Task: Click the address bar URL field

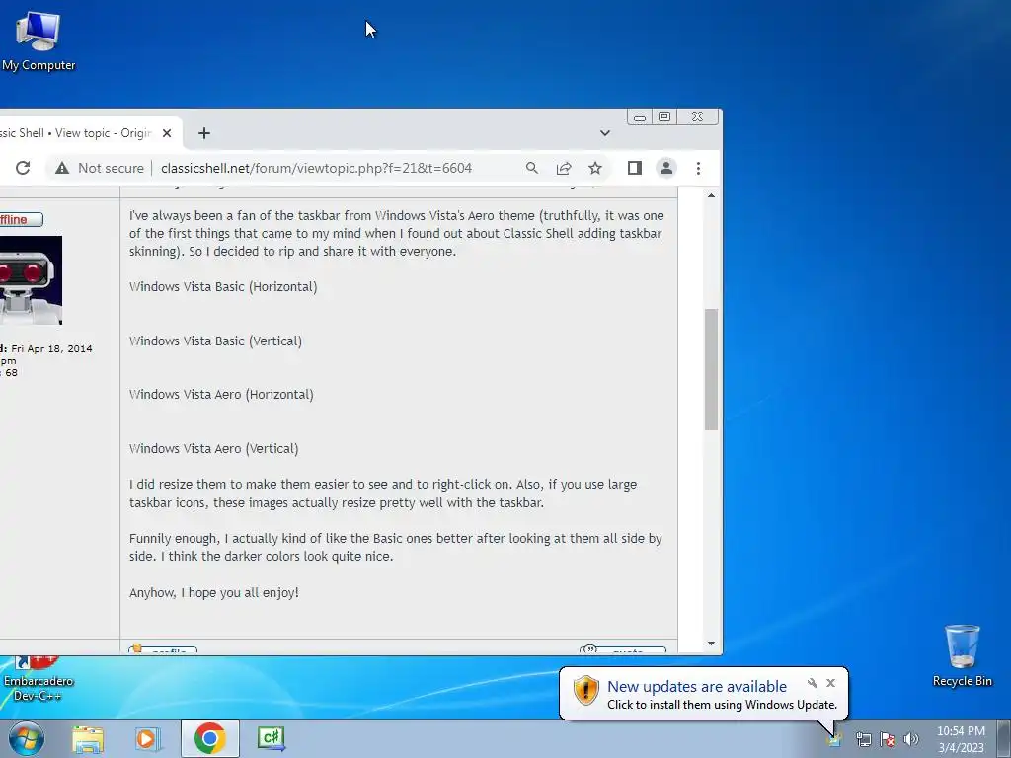Action: 317,168
